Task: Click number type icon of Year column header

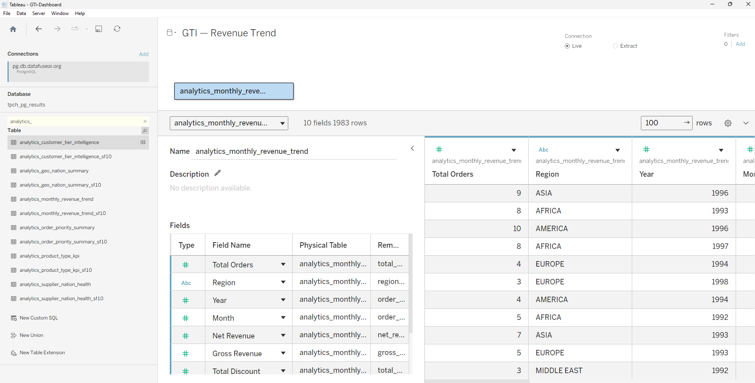Action: coord(646,149)
